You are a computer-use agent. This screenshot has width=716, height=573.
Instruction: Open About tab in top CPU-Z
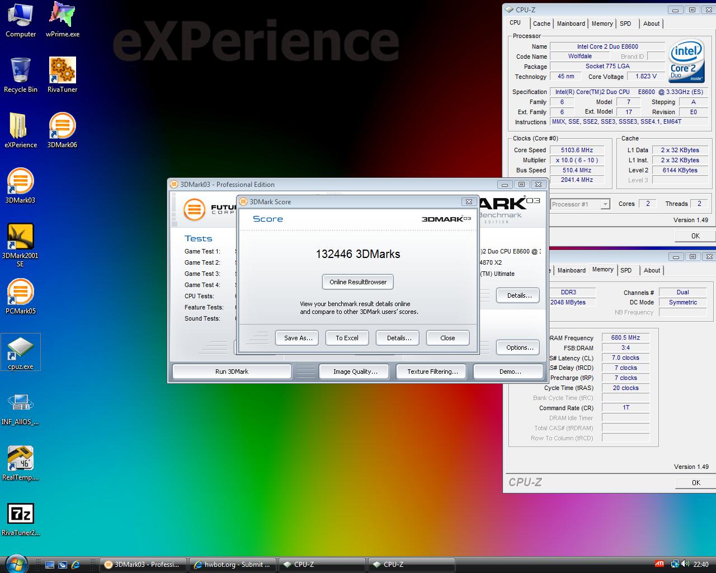click(x=652, y=24)
